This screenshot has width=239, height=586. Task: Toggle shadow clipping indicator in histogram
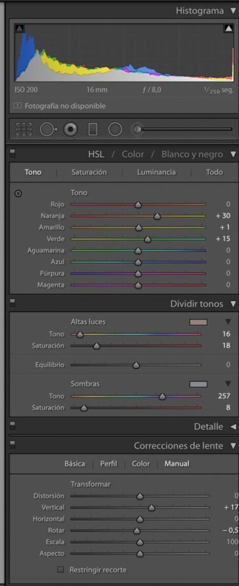tap(19, 29)
